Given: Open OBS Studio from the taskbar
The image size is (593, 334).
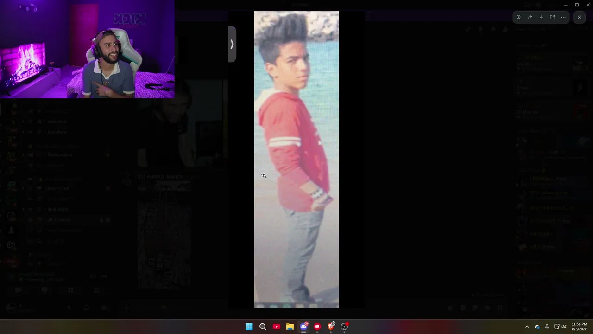Looking at the screenshot, I should (x=344, y=327).
